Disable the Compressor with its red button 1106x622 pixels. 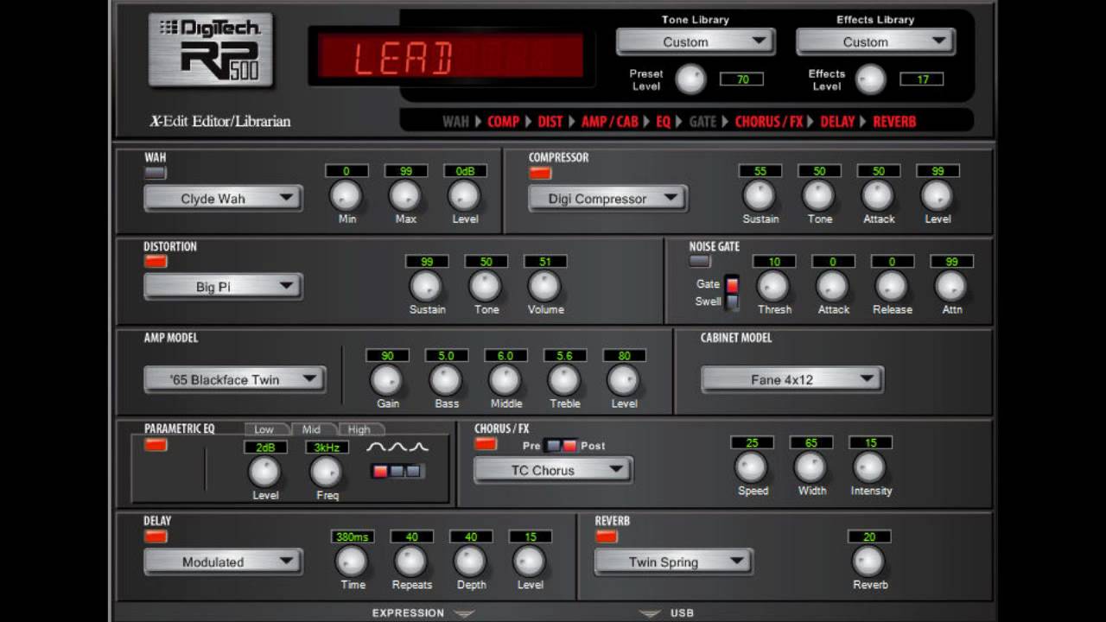(540, 173)
